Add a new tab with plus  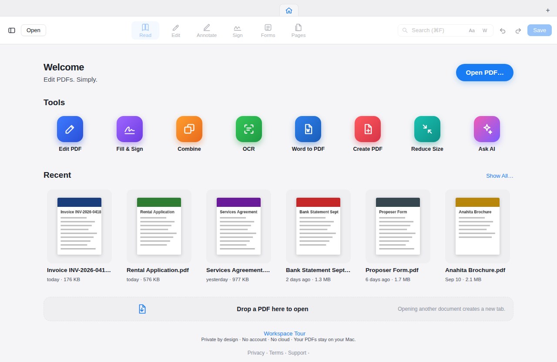pos(548,10)
